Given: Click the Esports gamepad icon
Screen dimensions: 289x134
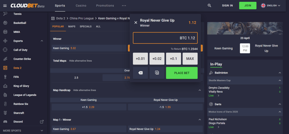Looking at the screenshot, I should 5,41.
